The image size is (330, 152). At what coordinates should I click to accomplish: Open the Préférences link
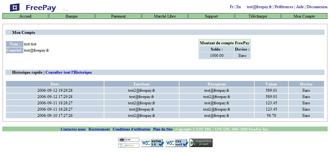pos(284,7)
